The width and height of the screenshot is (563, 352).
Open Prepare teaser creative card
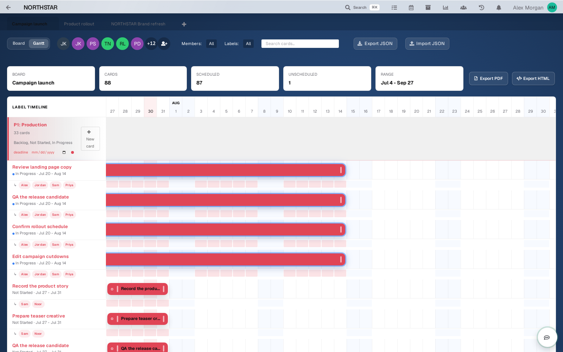tap(39, 316)
